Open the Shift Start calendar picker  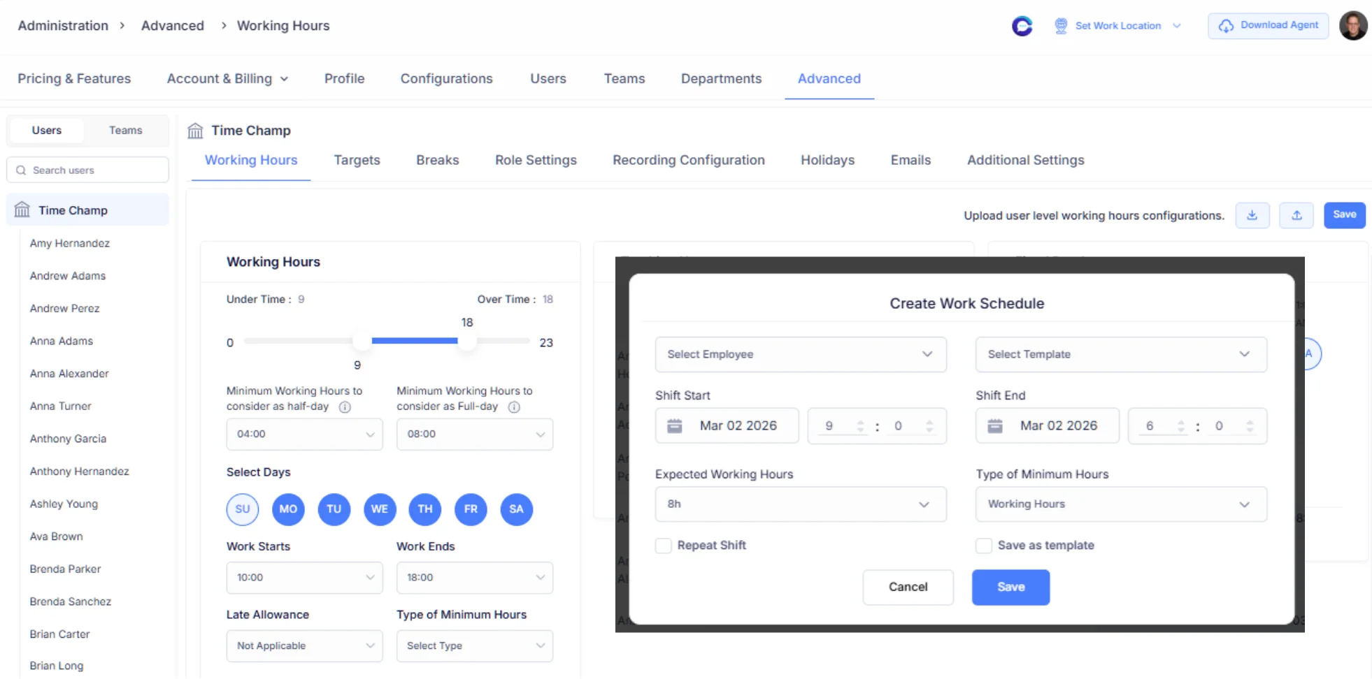tap(674, 425)
